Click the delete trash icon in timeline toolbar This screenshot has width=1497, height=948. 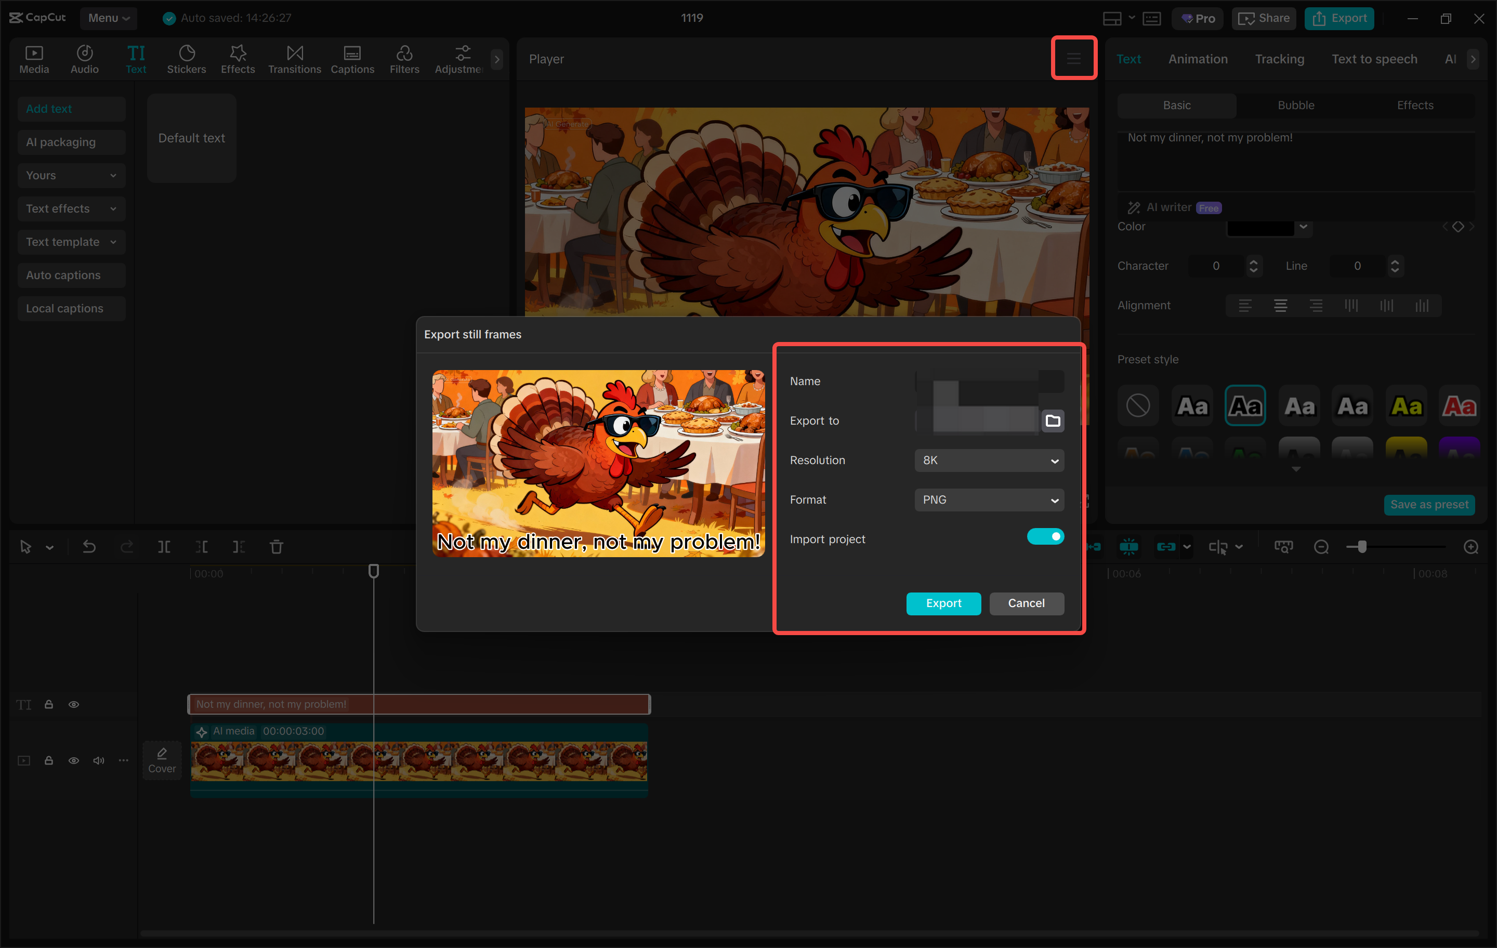coord(276,547)
